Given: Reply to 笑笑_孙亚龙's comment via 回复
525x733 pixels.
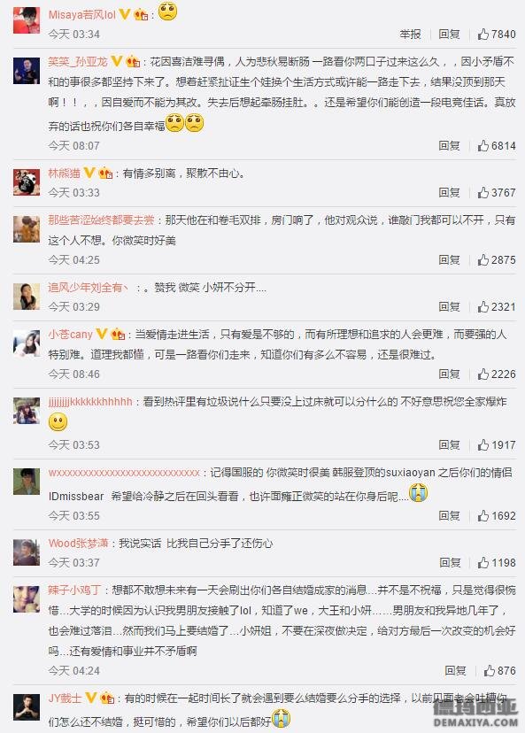Looking at the screenshot, I should (x=449, y=146).
